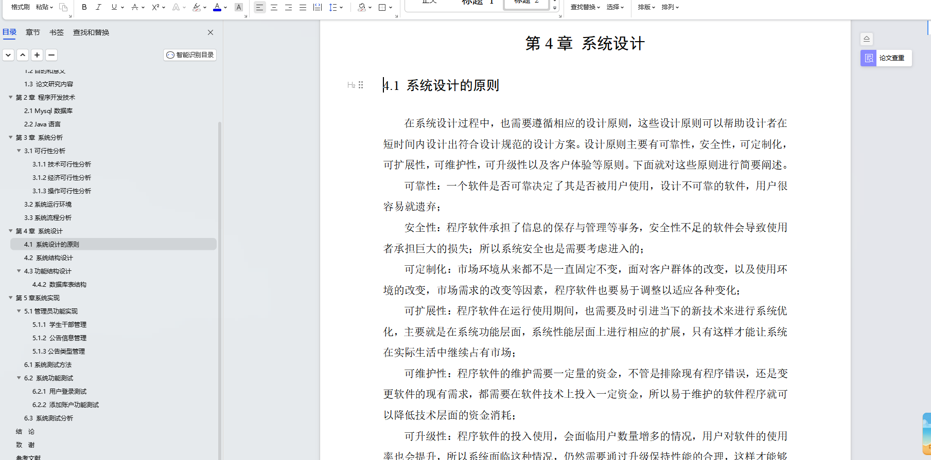Viewport: 931px width, 460px height.
Task: Click the down-arrow heading level button
Action: point(8,55)
